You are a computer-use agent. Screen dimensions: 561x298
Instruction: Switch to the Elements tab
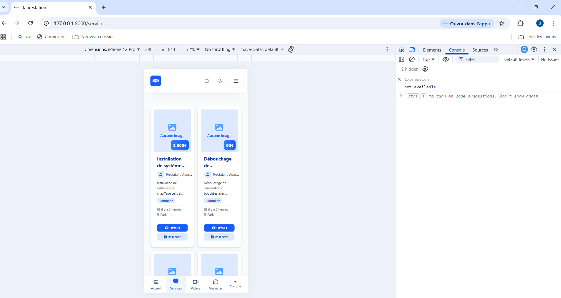(x=432, y=50)
